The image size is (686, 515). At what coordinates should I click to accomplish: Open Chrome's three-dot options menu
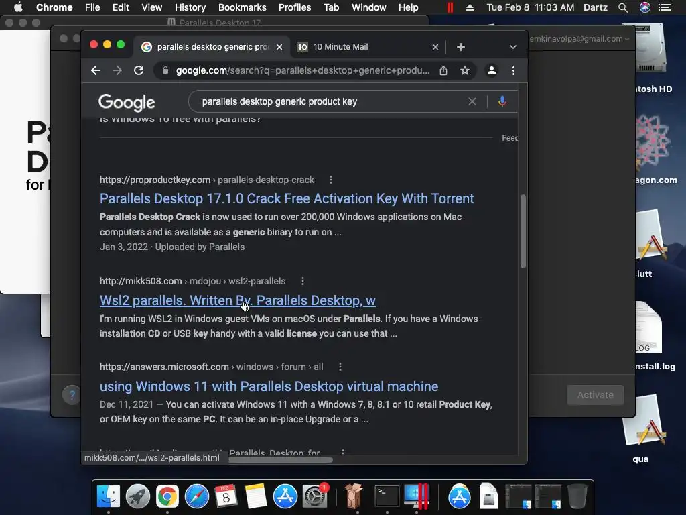point(513,70)
